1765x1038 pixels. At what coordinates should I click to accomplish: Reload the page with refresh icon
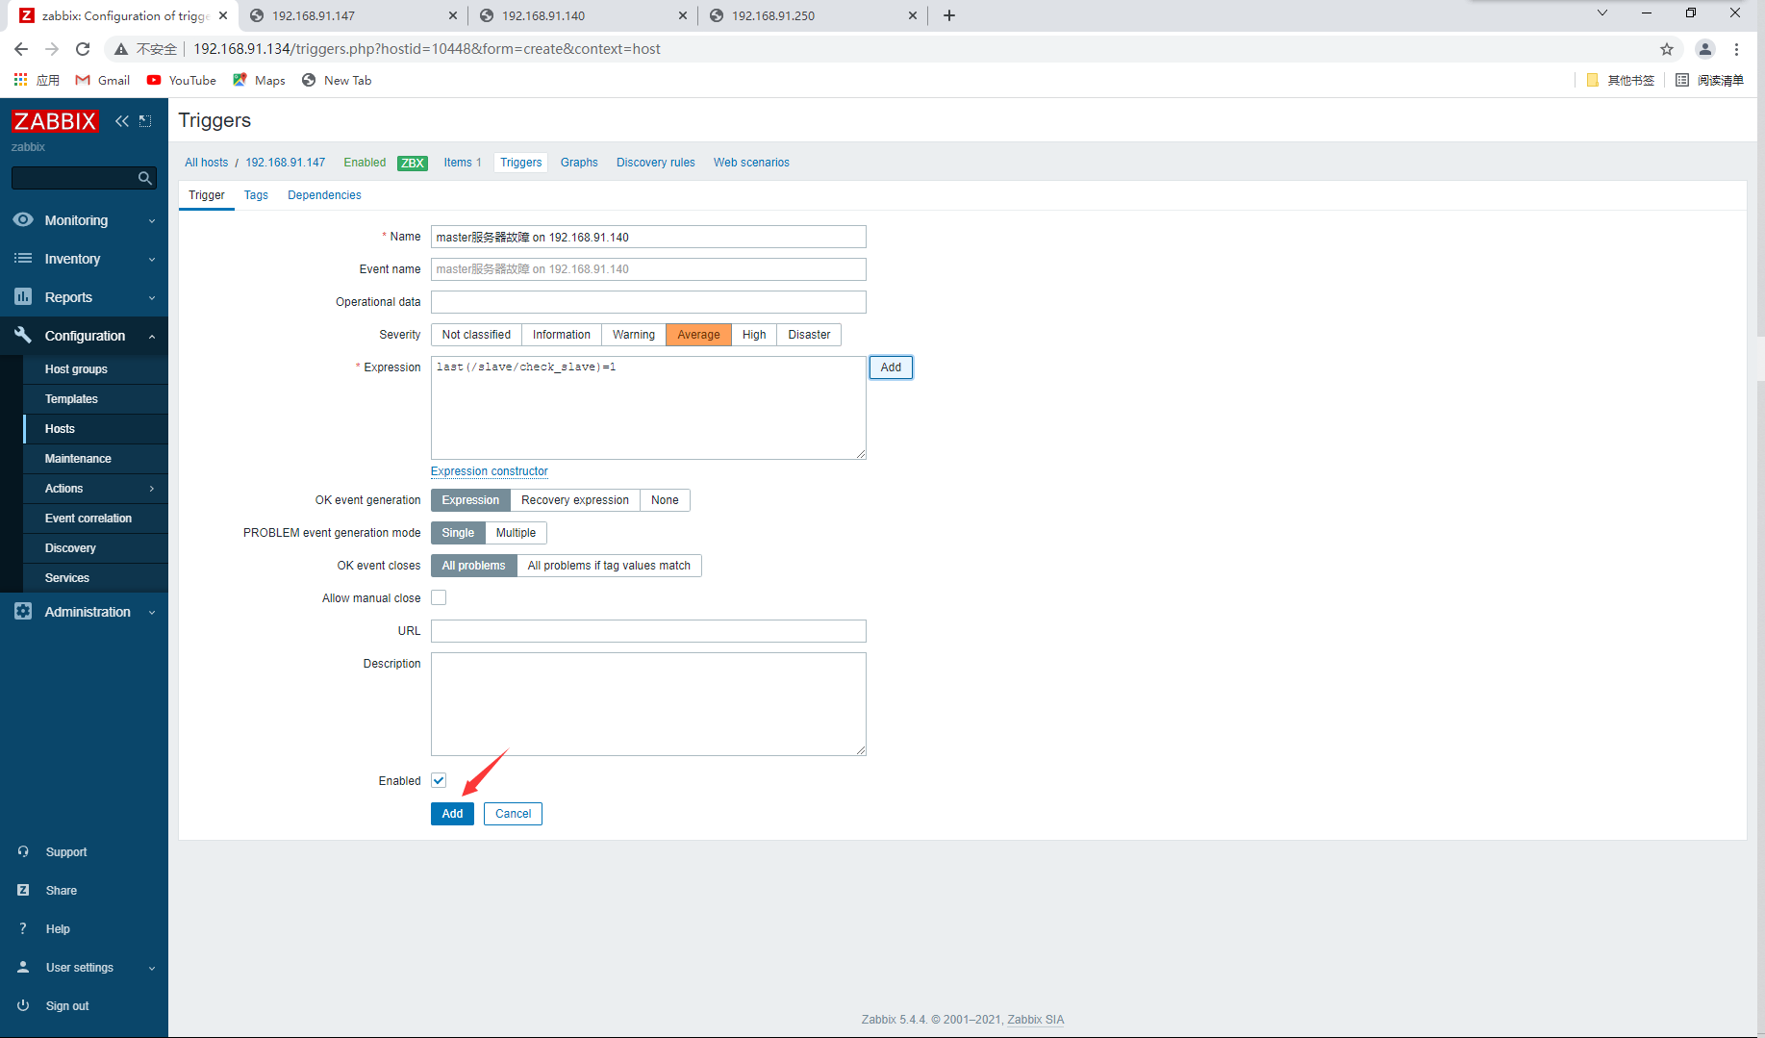point(83,49)
